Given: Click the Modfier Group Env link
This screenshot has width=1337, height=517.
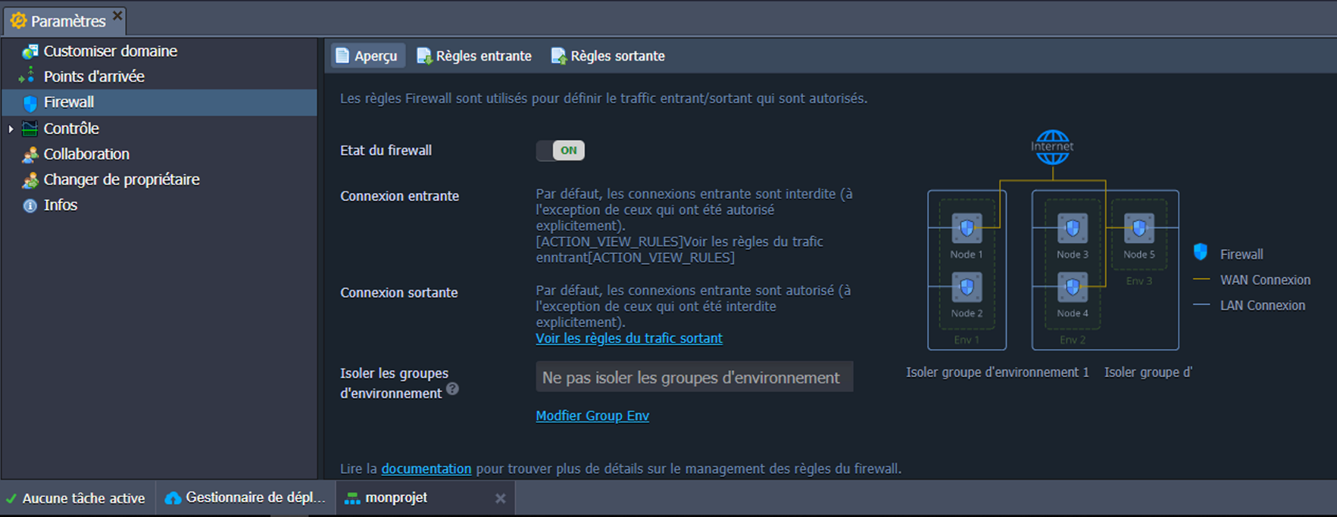Looking at the screenshot, I should point(592,416).
